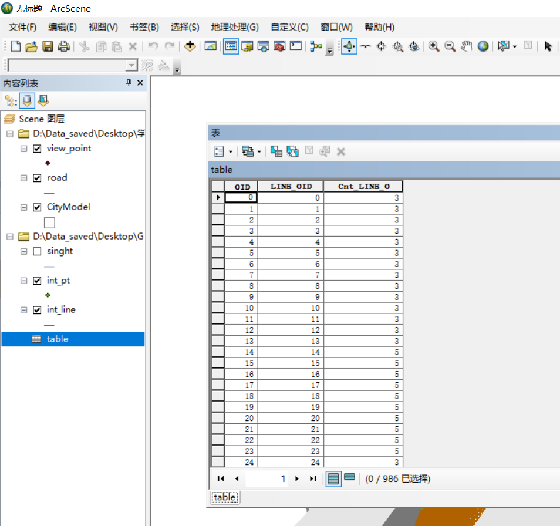Select the Pan hand tool

tap(466, 46)
